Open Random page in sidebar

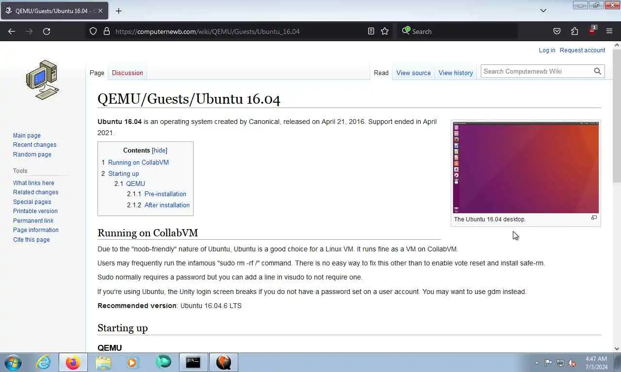click(x=32, y=155)
